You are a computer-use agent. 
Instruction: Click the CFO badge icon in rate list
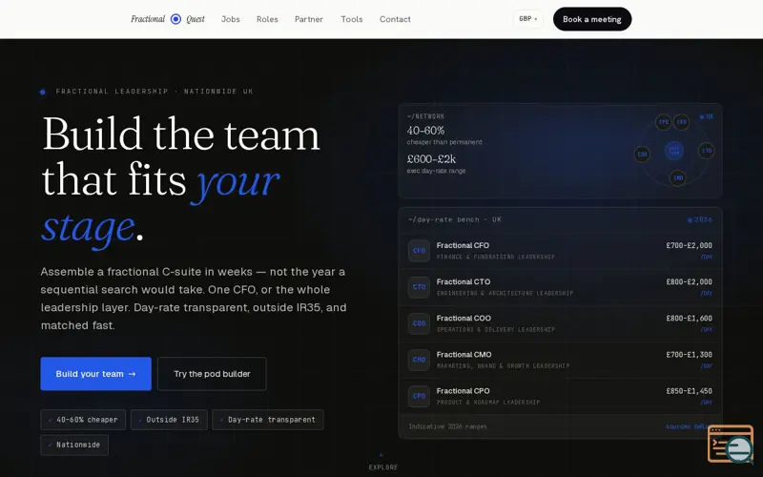coord(419,251)
